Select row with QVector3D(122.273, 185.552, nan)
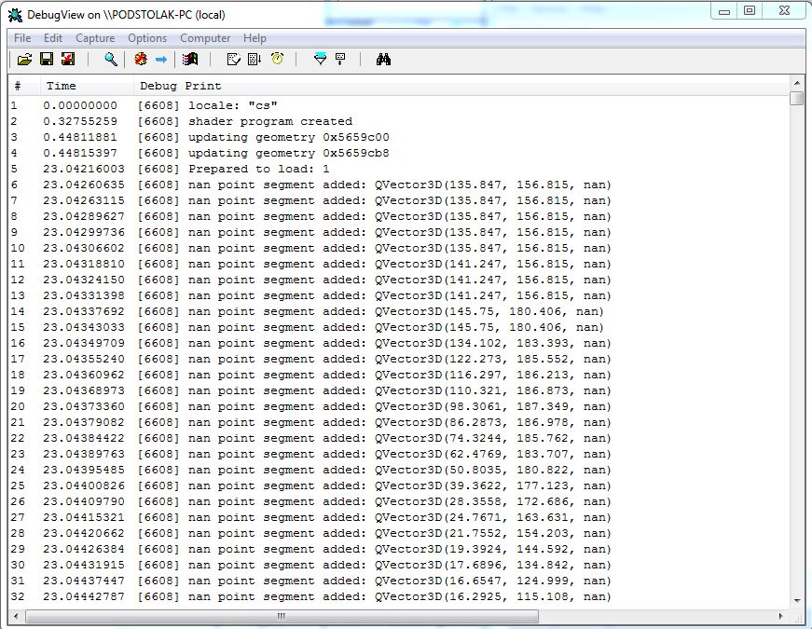Image resolution: width=812 pixels, height=629 pixels. pos(399,359)
